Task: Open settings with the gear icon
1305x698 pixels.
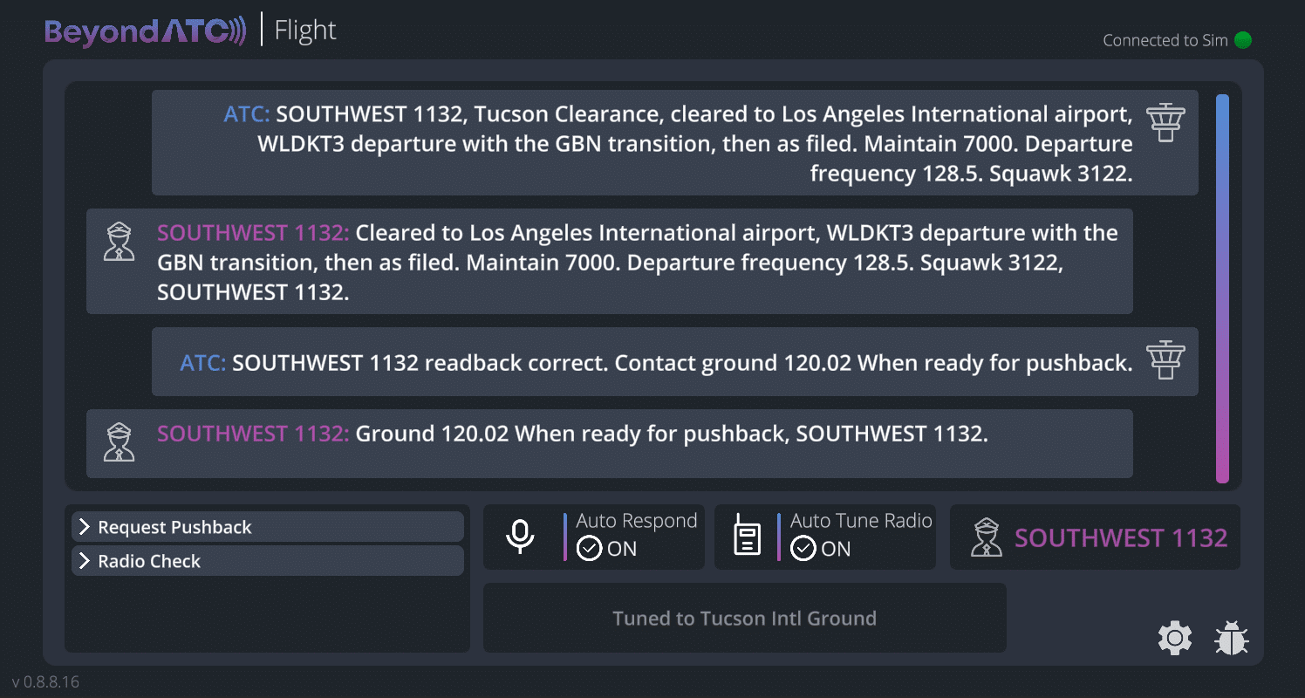Action: 1174,639
